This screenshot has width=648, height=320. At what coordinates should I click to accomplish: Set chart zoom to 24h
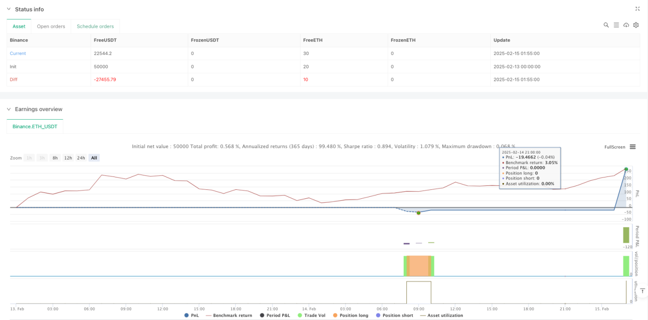click(x=81, y=158)
